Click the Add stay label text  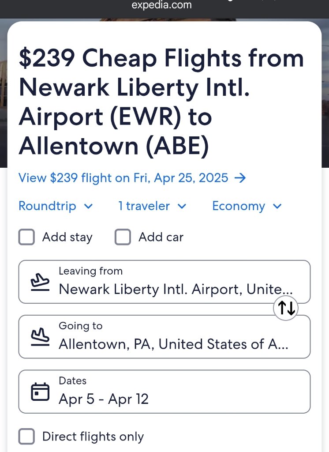(67, 237)
